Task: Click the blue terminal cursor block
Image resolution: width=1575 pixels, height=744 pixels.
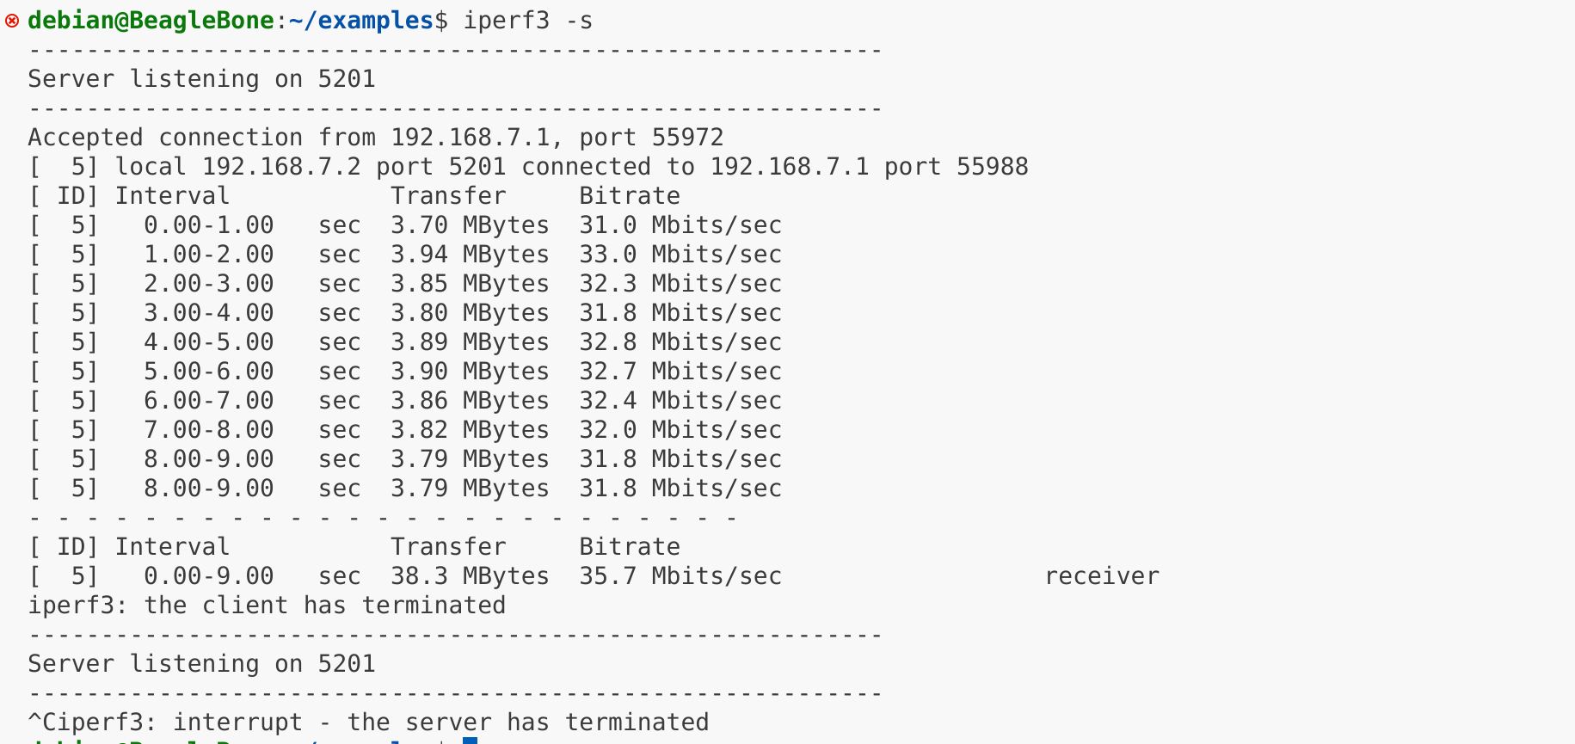Action: pos(470,740)
